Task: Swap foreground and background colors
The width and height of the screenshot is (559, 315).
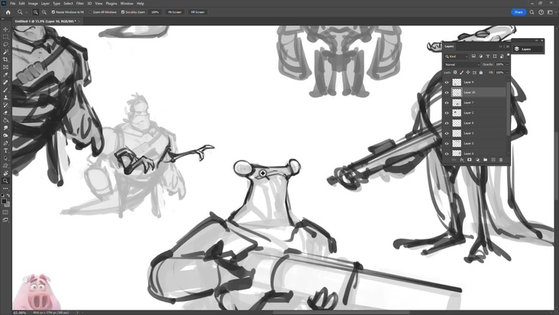Action: pos(8,196)
